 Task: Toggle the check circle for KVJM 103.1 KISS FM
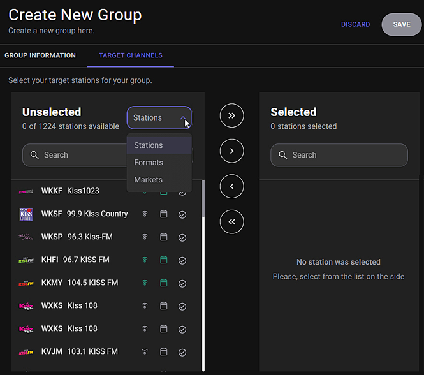pos(182,353)
